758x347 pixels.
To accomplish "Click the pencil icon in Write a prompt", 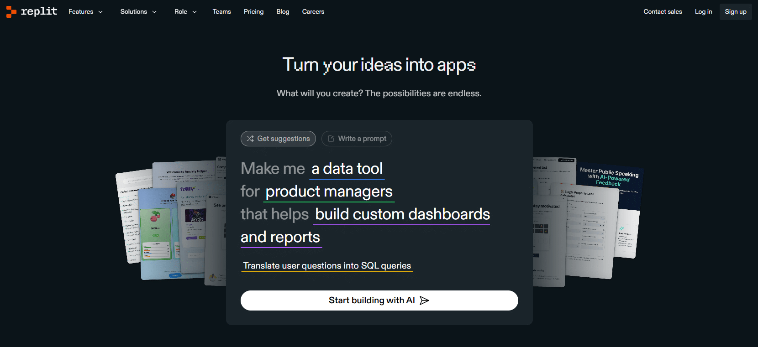I will click(331, 139).
